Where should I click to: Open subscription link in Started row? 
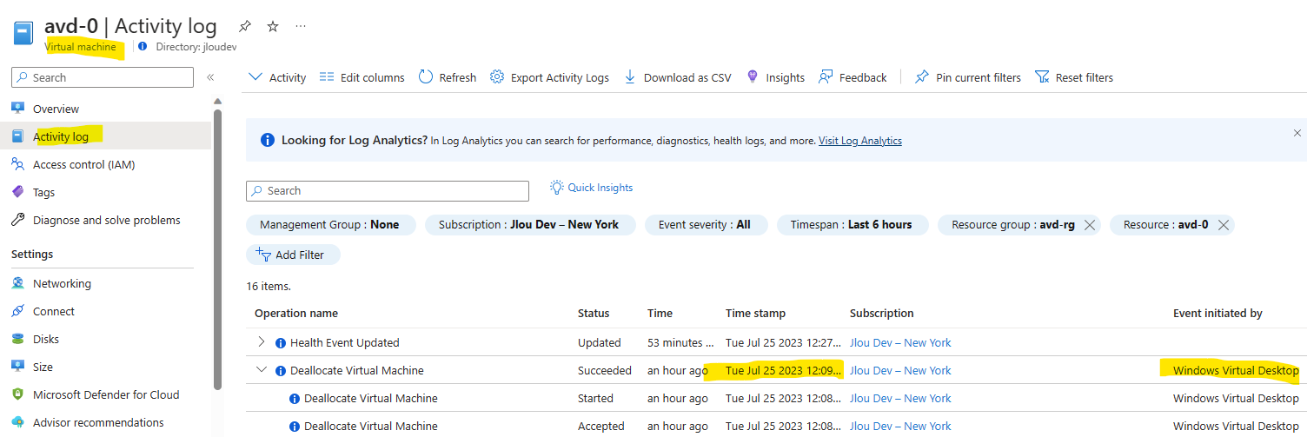pos(900,398)
